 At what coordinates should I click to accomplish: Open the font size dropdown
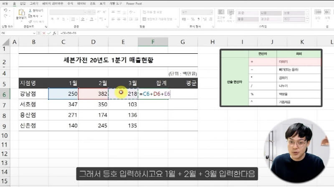pyautogui.click(x=94, y=12)
